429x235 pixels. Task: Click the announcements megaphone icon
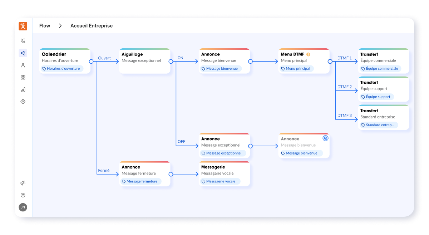click(x=23, y=183)
